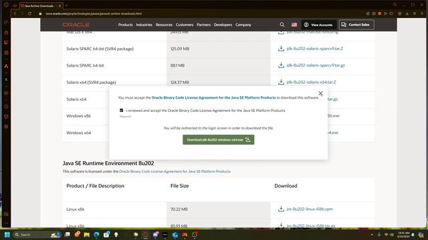428x240 pixels.
Task: Open File Explorer from the taskbar
Action: tap(87, 235)
